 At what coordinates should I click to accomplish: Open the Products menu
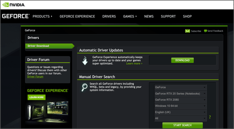[x=42, y=16]
